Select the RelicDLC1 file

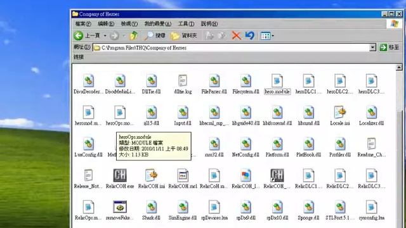click(309, 179)
